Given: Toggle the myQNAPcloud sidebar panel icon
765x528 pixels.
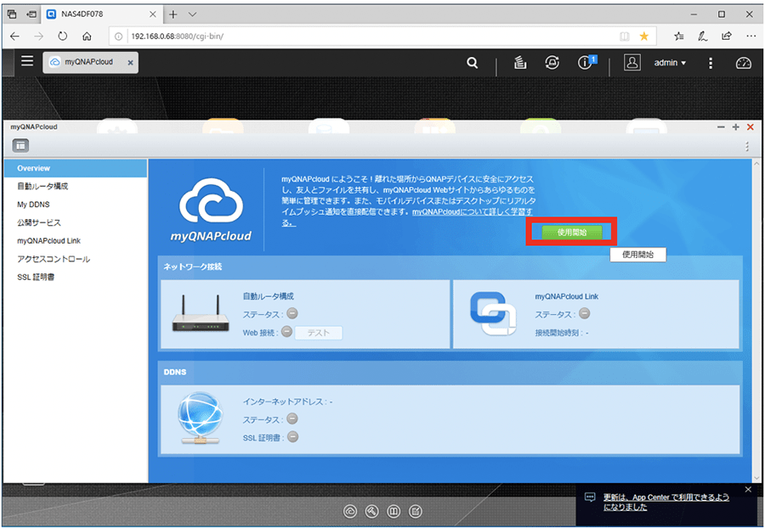Looking at the screenshot, I should [x=20, y=145].
